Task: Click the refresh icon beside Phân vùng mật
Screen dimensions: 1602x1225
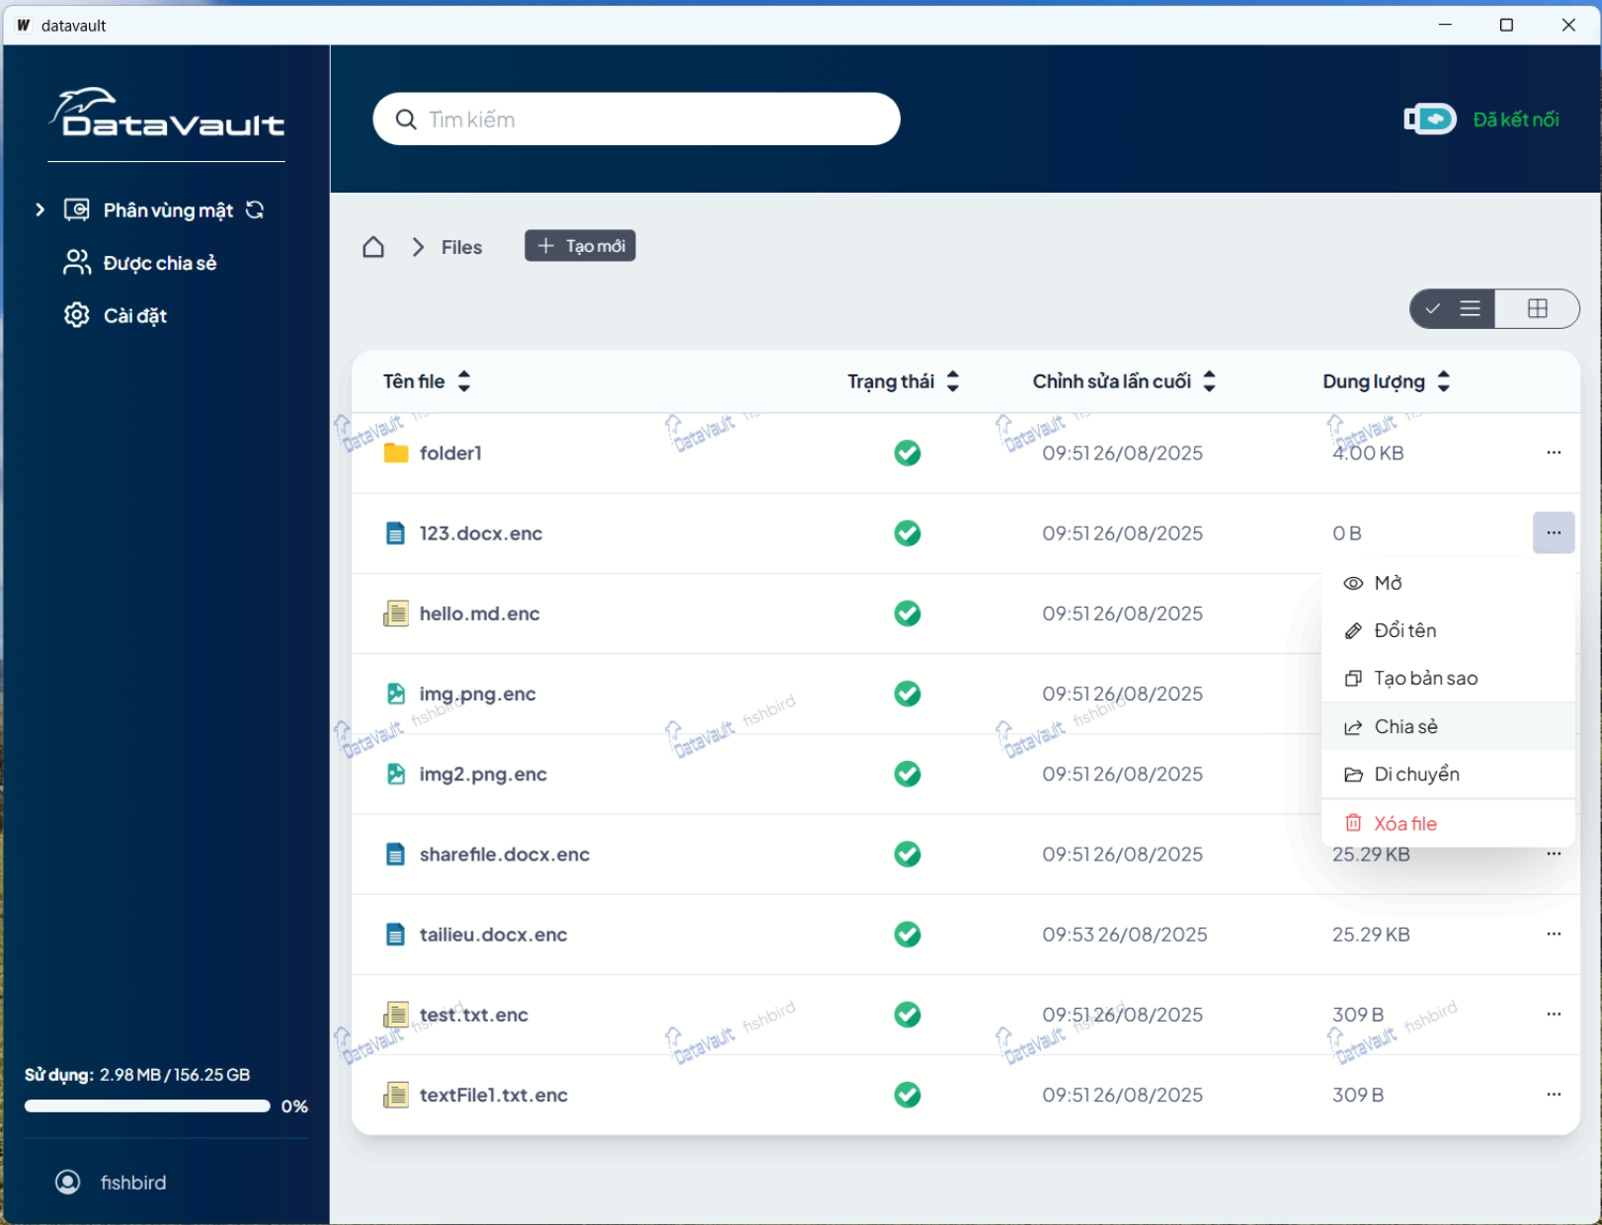Action: (255, 209)
